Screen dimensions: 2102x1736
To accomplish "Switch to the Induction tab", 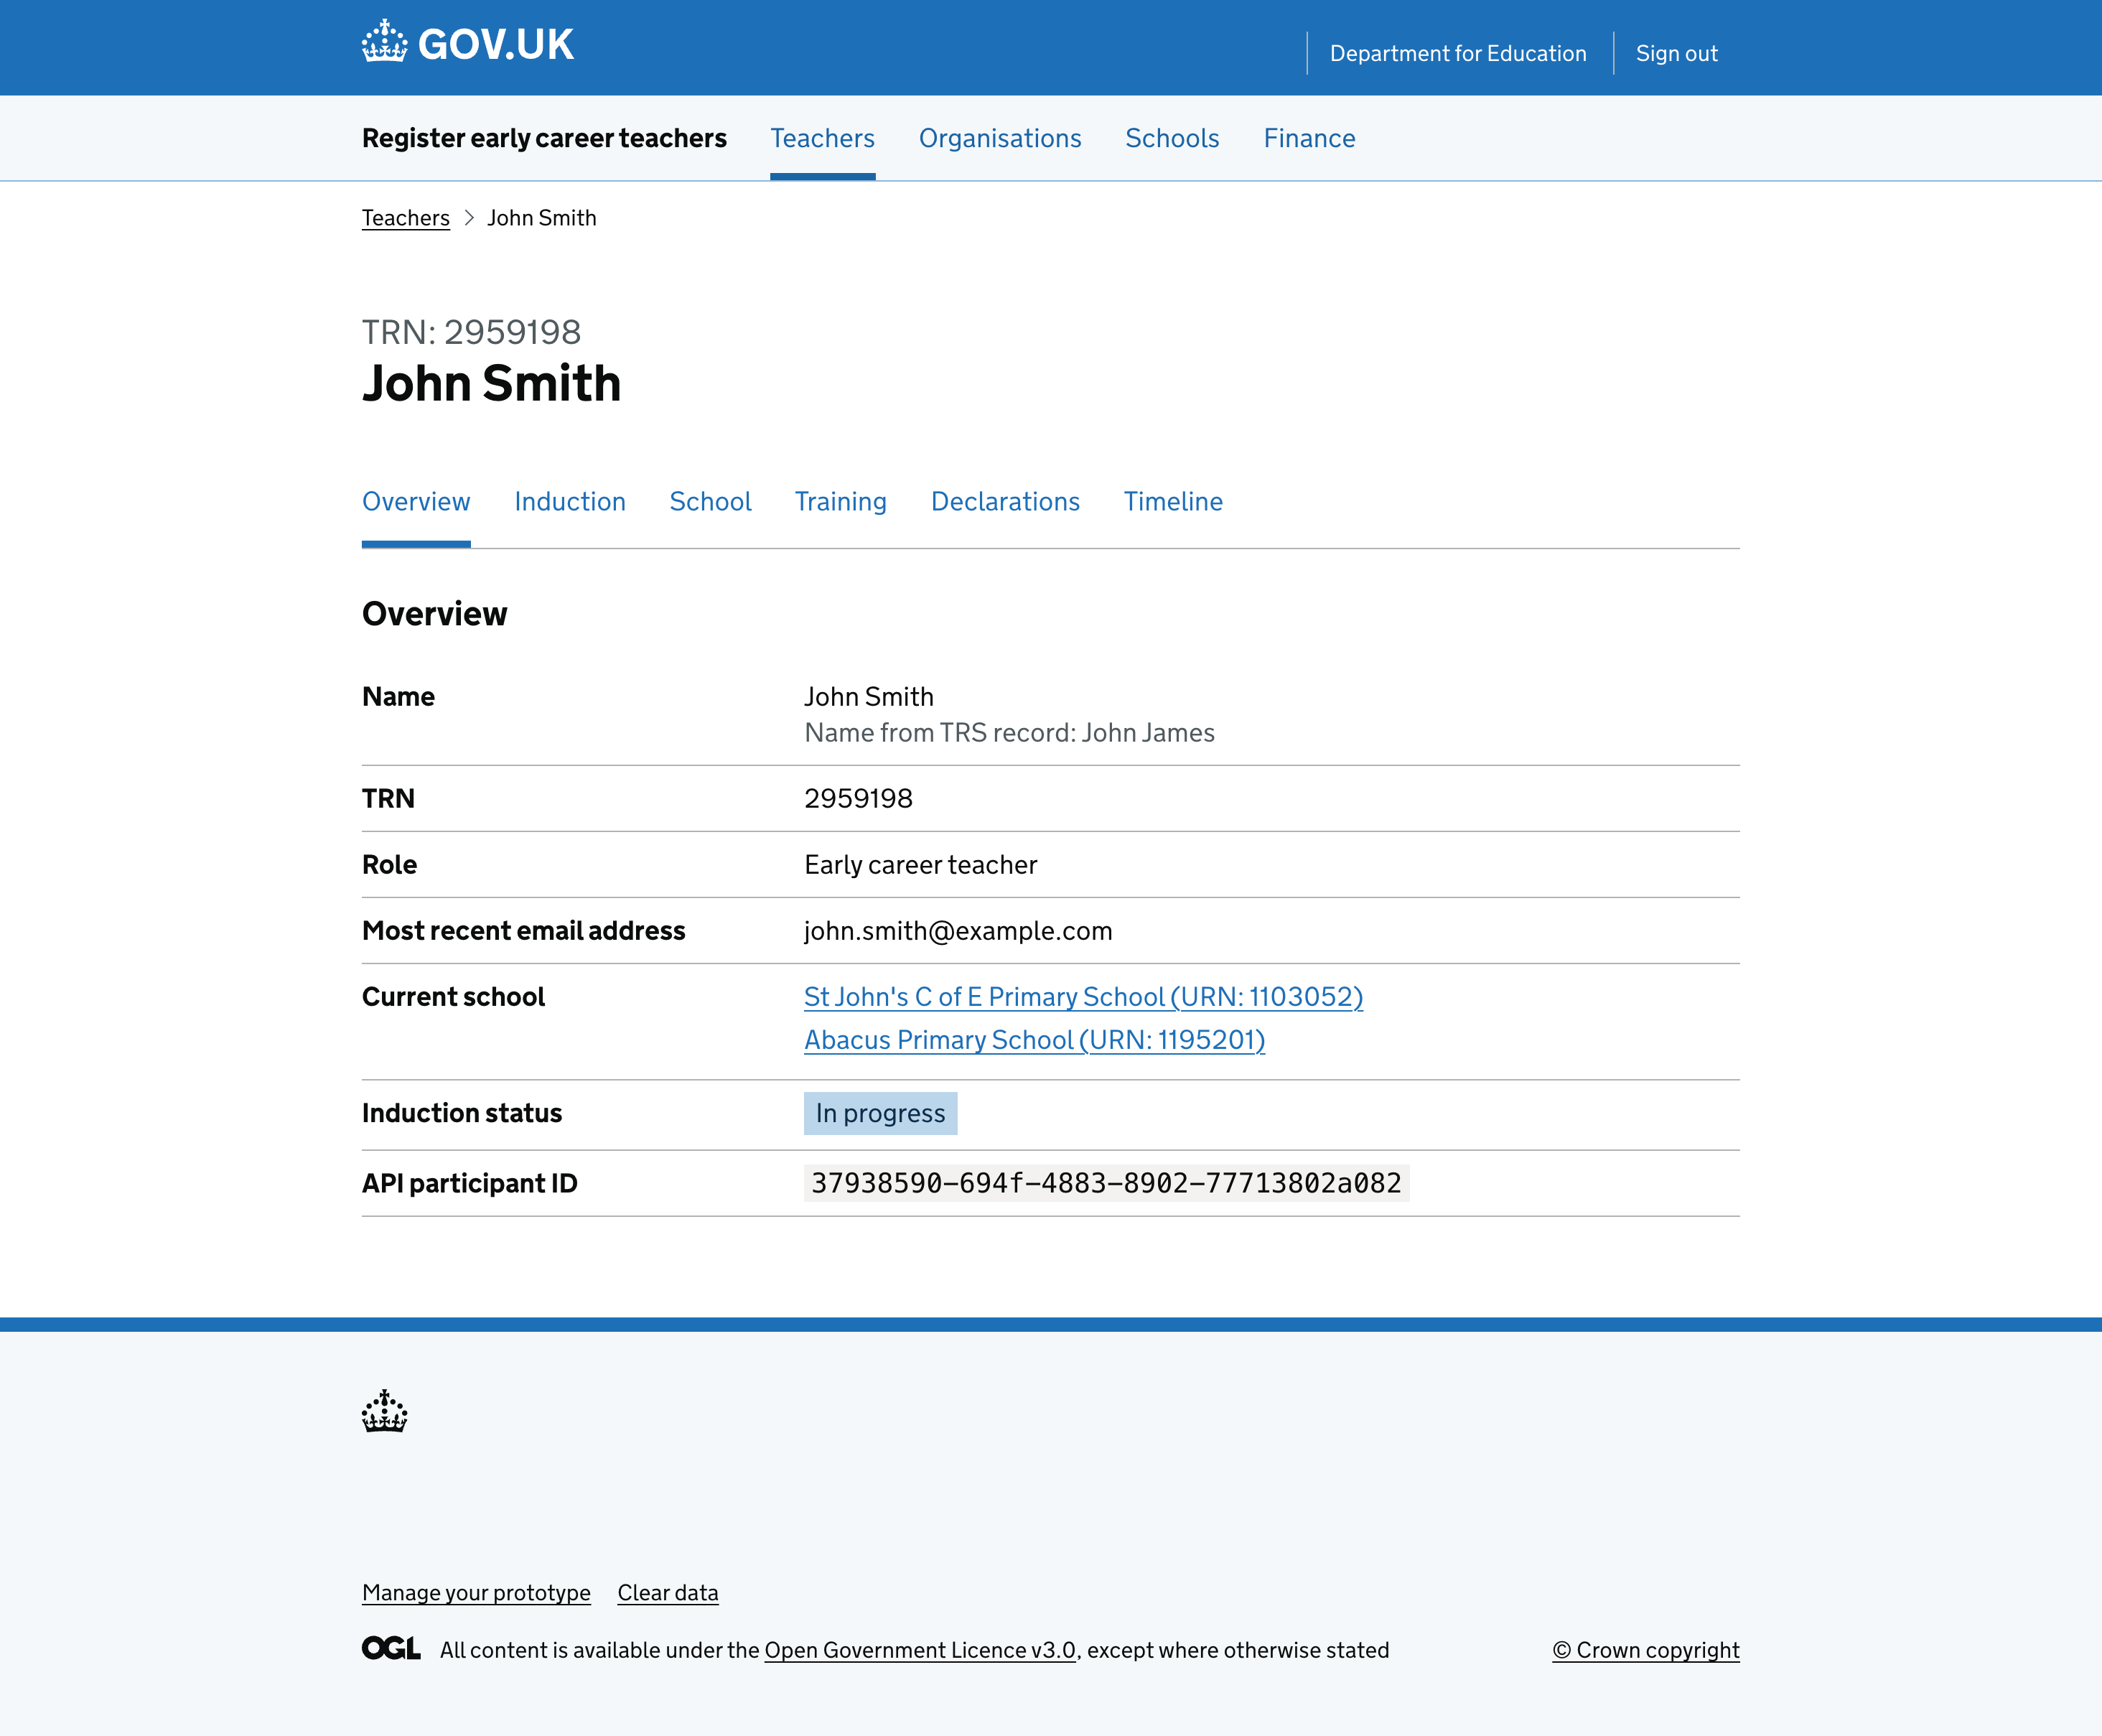I will coord(570,502).
